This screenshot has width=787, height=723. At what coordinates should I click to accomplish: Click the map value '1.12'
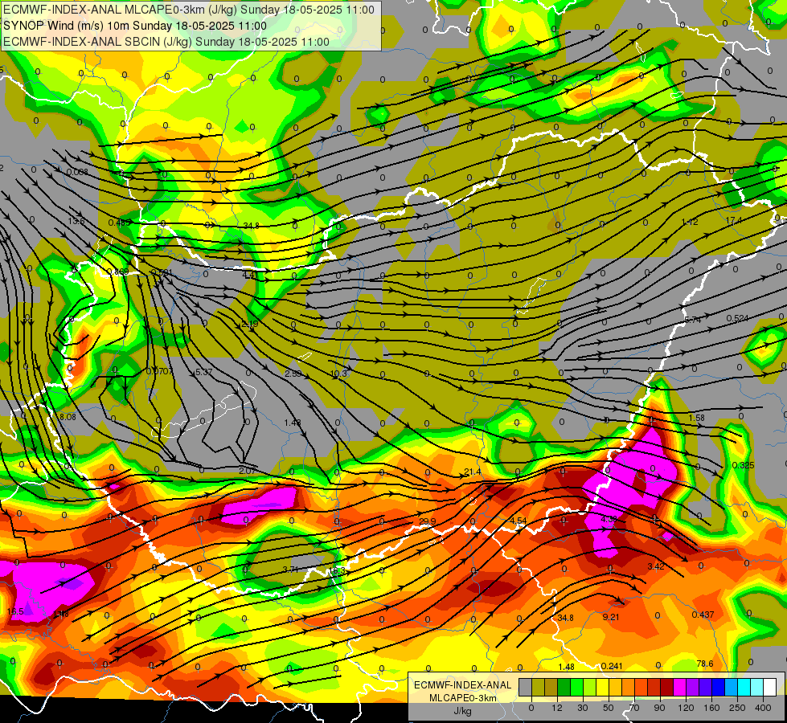coord(690,222)
